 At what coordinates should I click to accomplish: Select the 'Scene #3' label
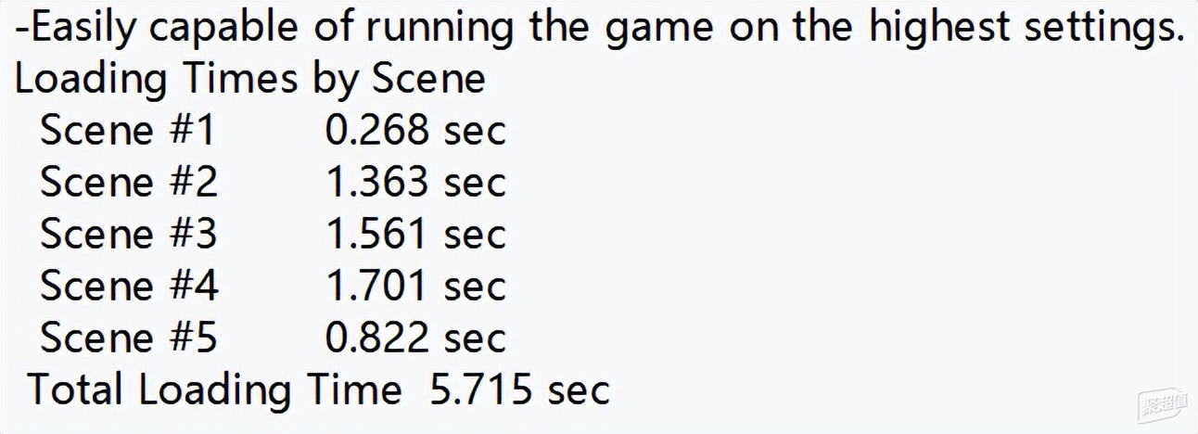coord(129,234)
